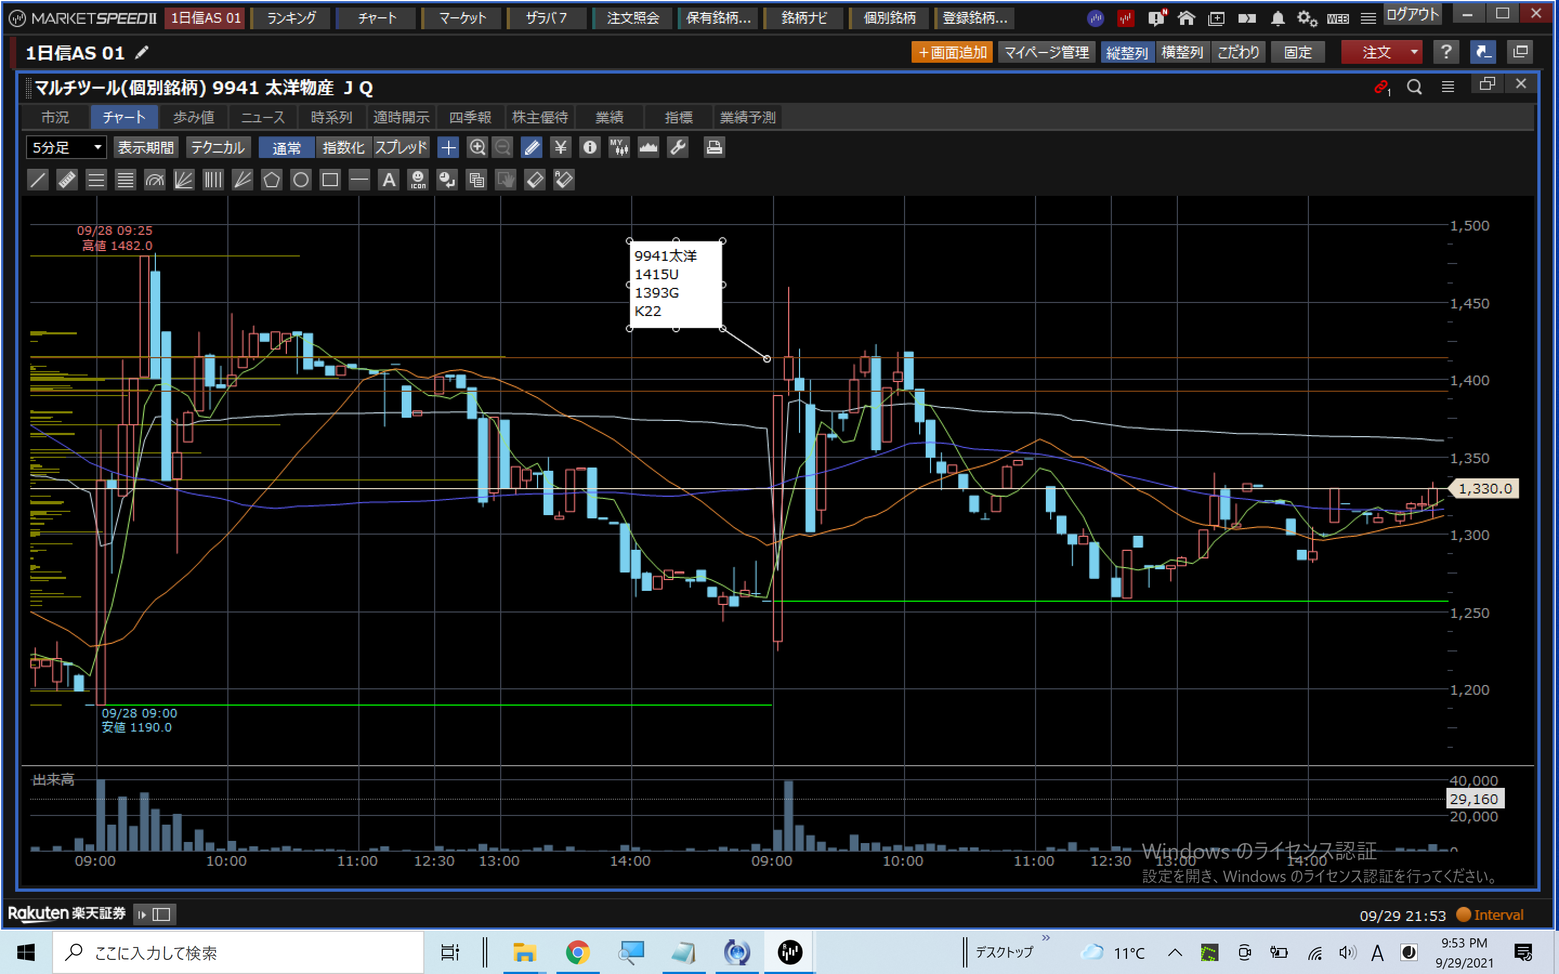Select the text annotation tool
Viewport: 1559px width, 974px height.
coord(389,180)
